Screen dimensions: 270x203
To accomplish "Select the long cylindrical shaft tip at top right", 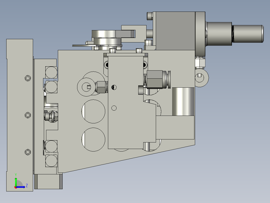I will [x=248, y=34].
